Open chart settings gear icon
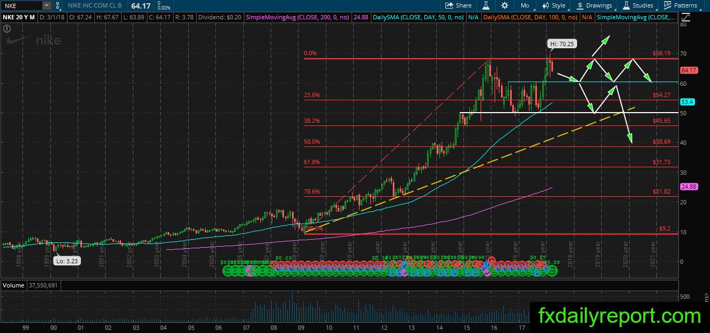Screen dimensions: 710x333 tap(505, 5)
